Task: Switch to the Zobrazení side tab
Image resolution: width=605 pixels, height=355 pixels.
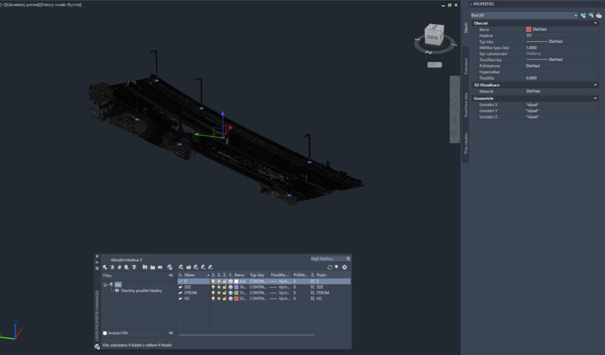Action: tap(466, 66)
